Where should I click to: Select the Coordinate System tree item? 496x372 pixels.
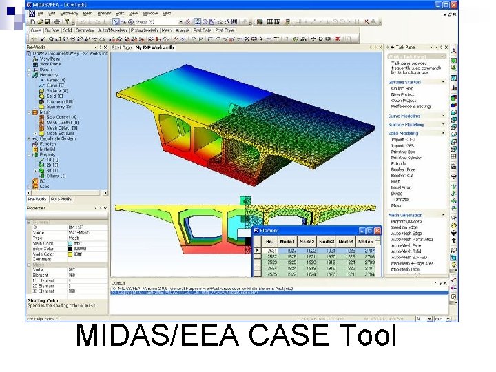click(x=58, y=138)
